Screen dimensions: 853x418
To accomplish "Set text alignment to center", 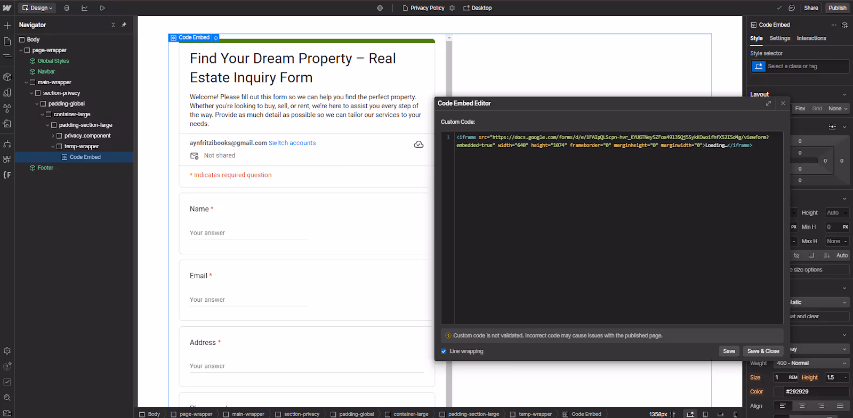I will click(x=802, y=406).
